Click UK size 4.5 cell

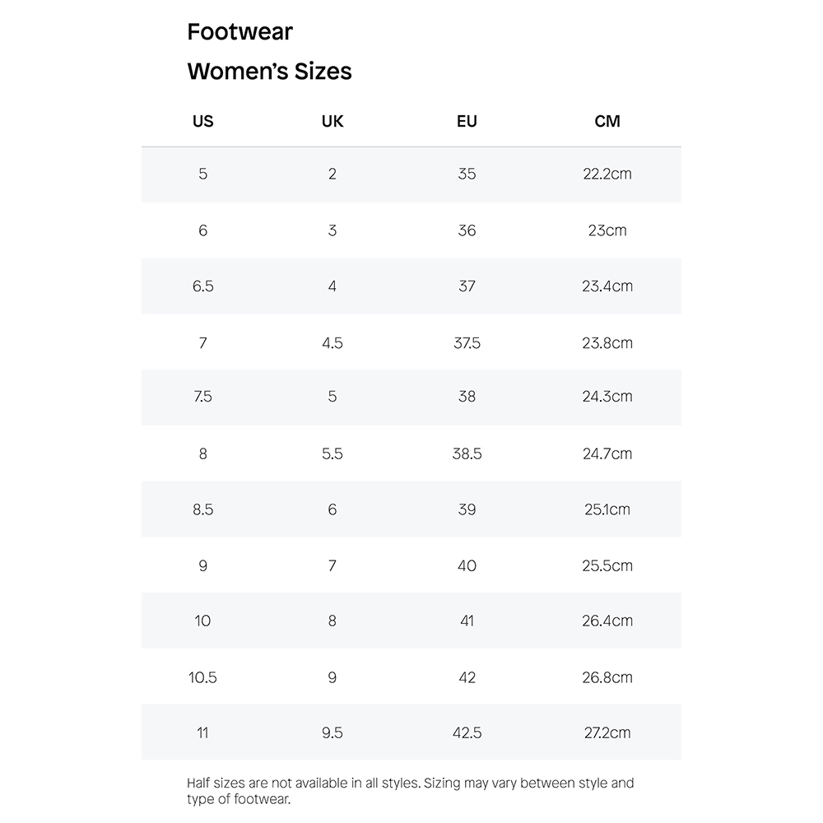[x=332, y=343]
